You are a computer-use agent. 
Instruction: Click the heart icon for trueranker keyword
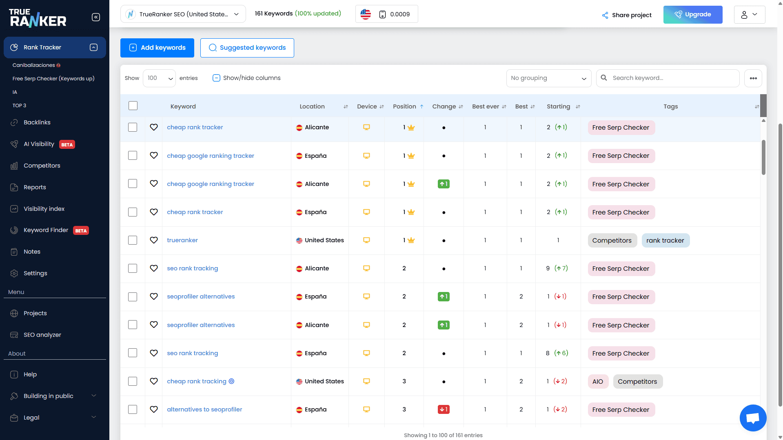(154, 240)
